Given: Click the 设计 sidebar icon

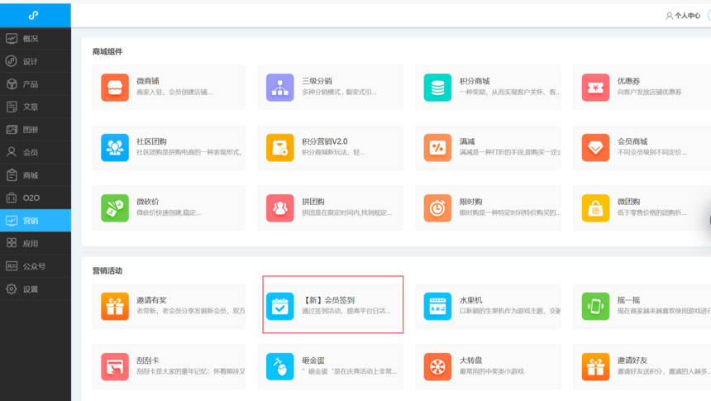Looking at the screenshot, I should coord(12,61).
